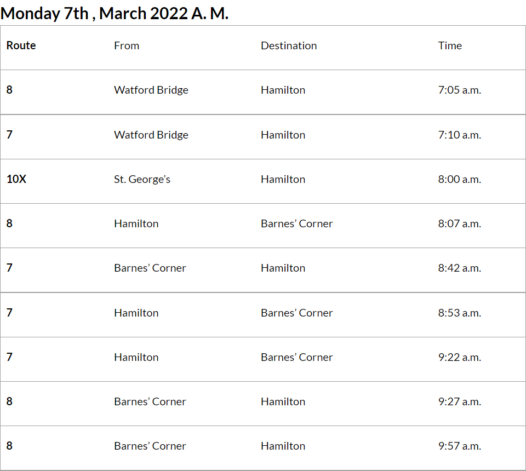526x471 pixels.
Task: Click the 8:42 a.m. time cell
Action: pos(459,268)
